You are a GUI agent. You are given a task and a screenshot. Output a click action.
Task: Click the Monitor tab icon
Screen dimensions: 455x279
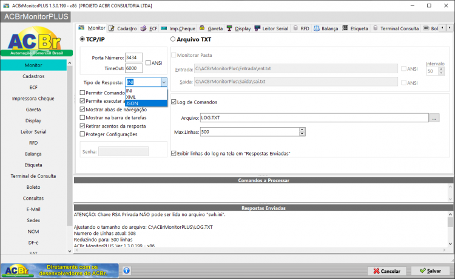81,28
